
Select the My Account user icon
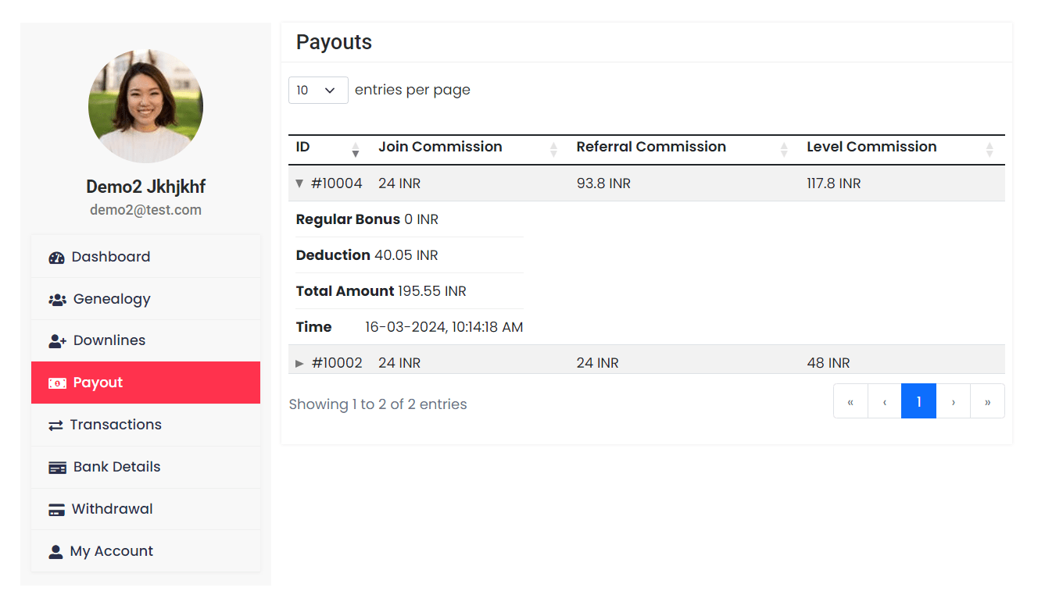[55, 550]
